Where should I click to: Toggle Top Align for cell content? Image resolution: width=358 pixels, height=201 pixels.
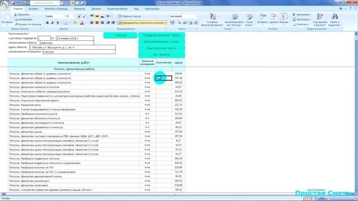coord(92,16)
